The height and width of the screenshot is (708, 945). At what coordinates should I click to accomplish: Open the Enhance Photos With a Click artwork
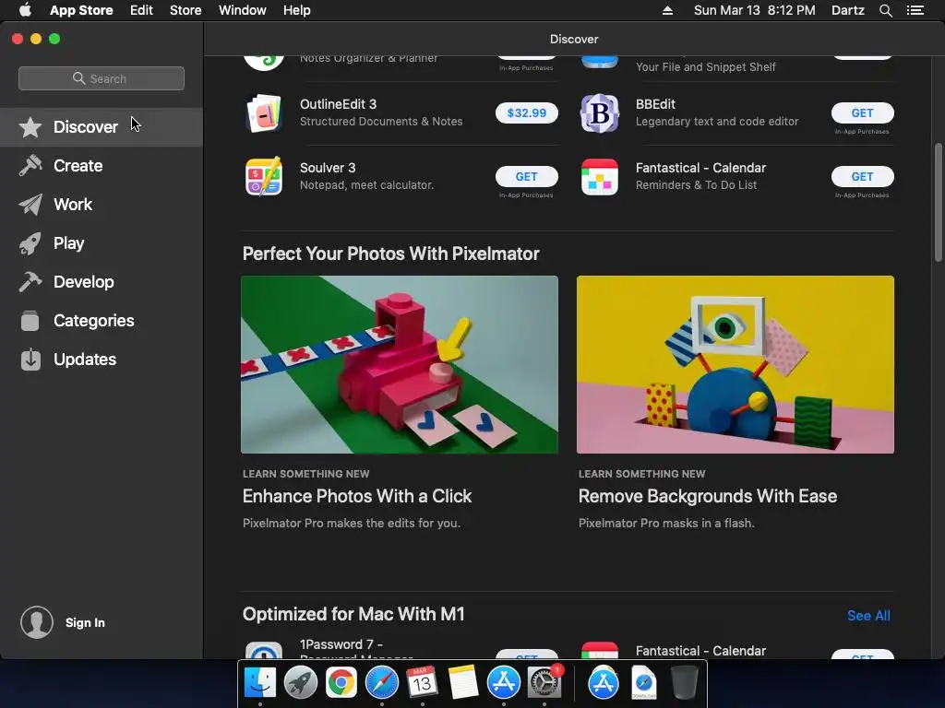point(400,365)
